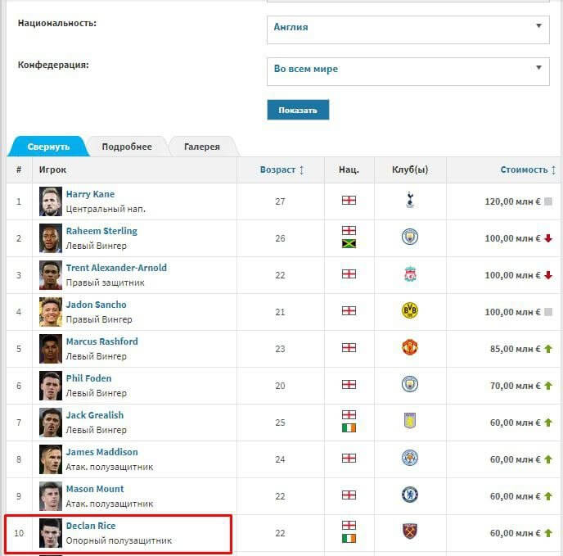
Task: Click Liverpool club crest in Alexander-Arnold row
Action: click(x=410, y=274)
